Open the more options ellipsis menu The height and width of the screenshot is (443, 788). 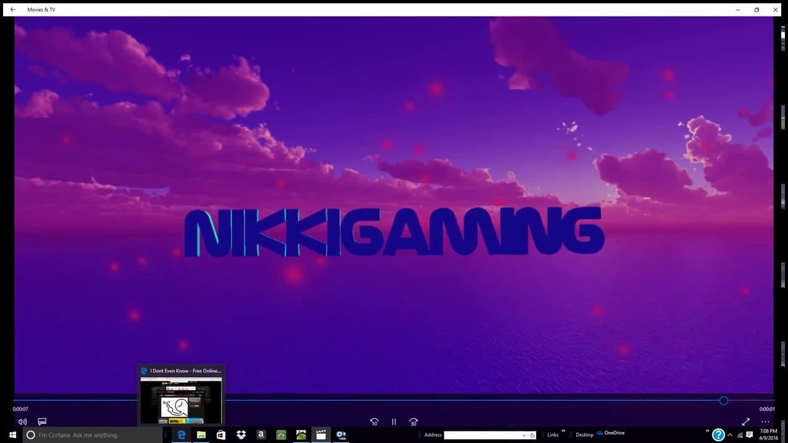765,421
